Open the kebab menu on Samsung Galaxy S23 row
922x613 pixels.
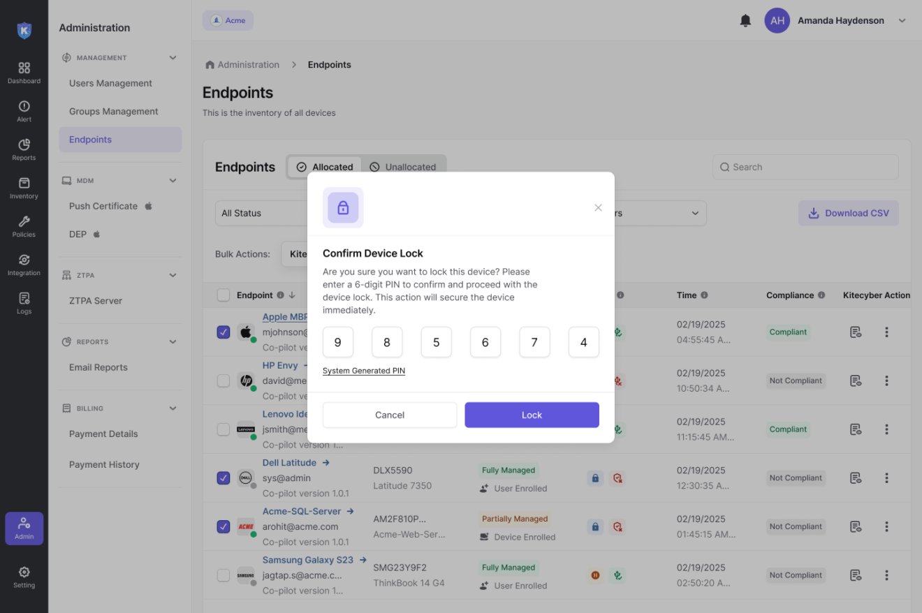pos(886,575)
